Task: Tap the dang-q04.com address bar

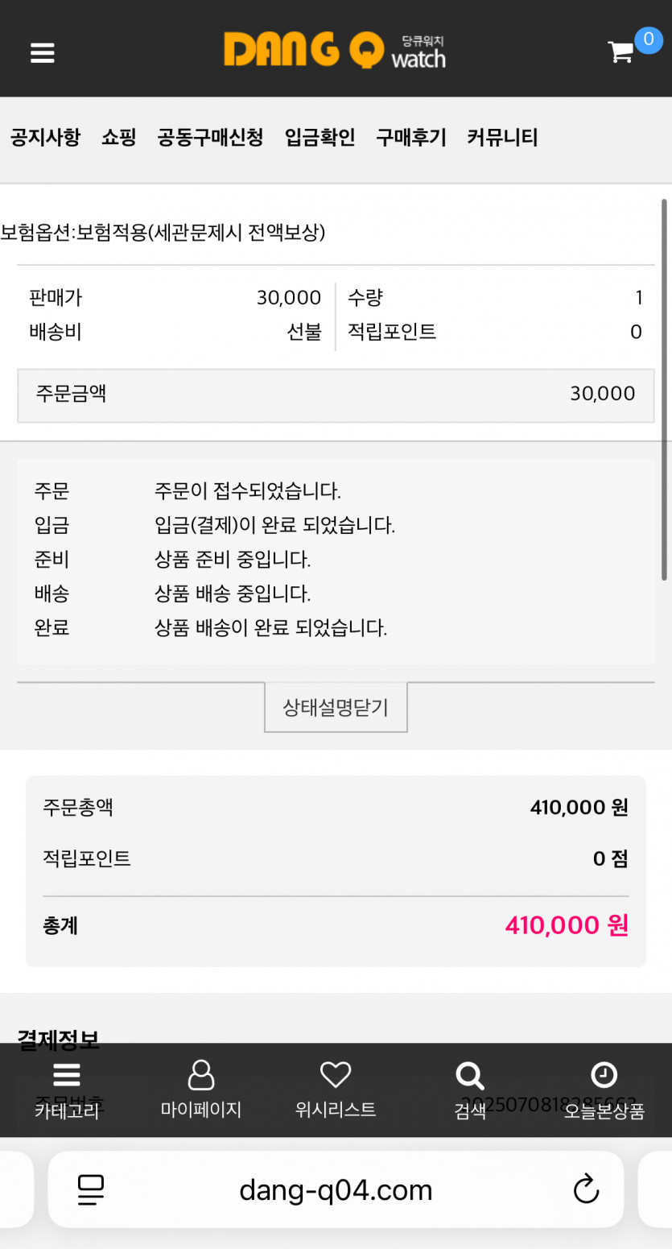Action: 336,1189
